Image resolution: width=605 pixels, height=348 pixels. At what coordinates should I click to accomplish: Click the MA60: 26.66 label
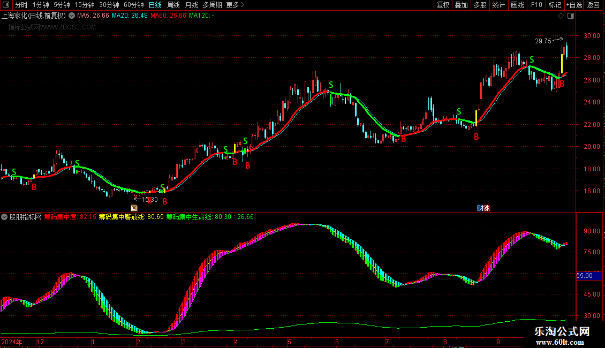(x=168, y=16)
